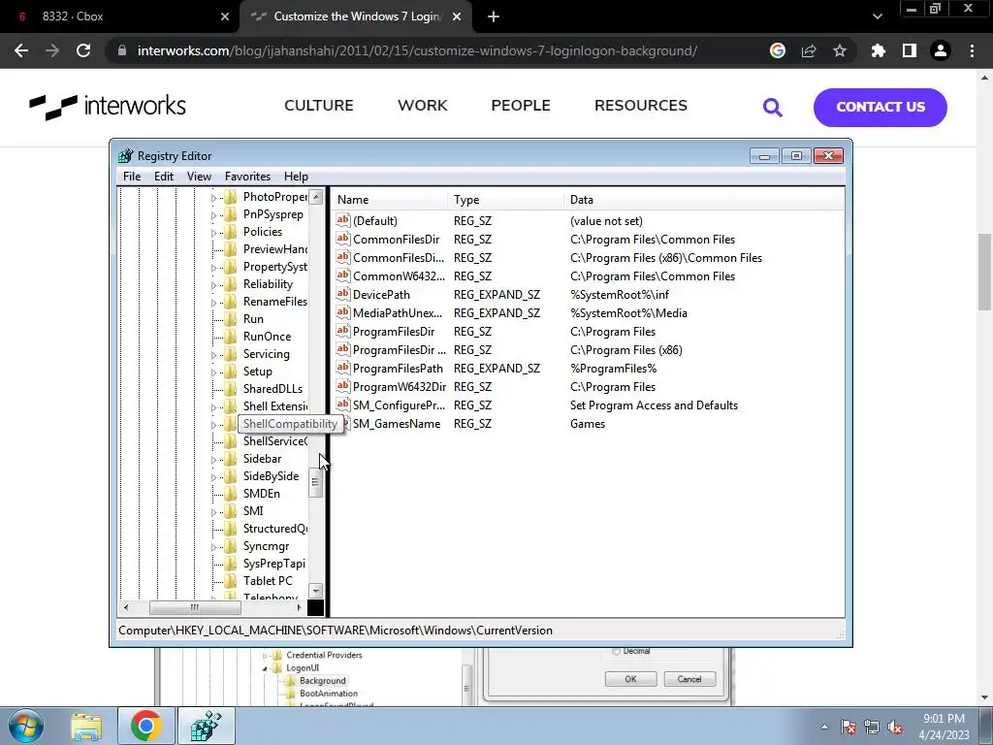Select the RunOnce tree item
The width and height of the screenshot is (993, 745).
(x=267, y=337)
